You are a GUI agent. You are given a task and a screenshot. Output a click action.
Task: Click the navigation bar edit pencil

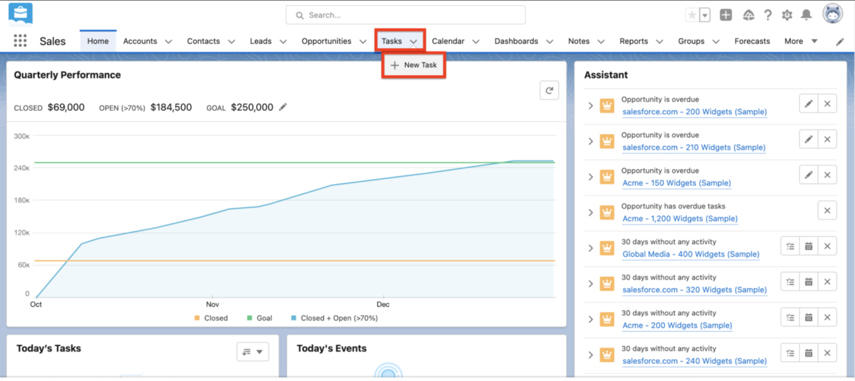coord(840,41)
